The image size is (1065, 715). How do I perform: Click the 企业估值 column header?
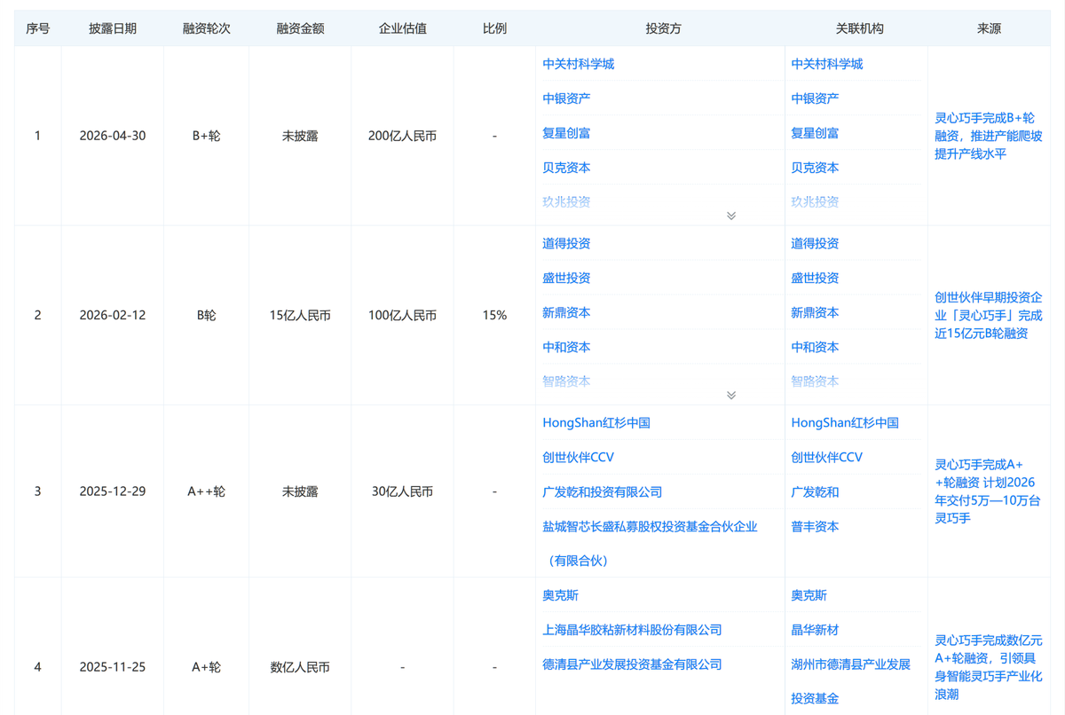tap(403, 28)
